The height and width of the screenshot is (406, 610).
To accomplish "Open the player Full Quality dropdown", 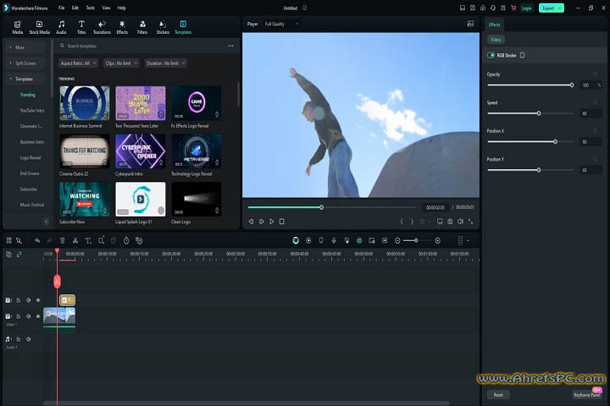I will pos(281,24).
